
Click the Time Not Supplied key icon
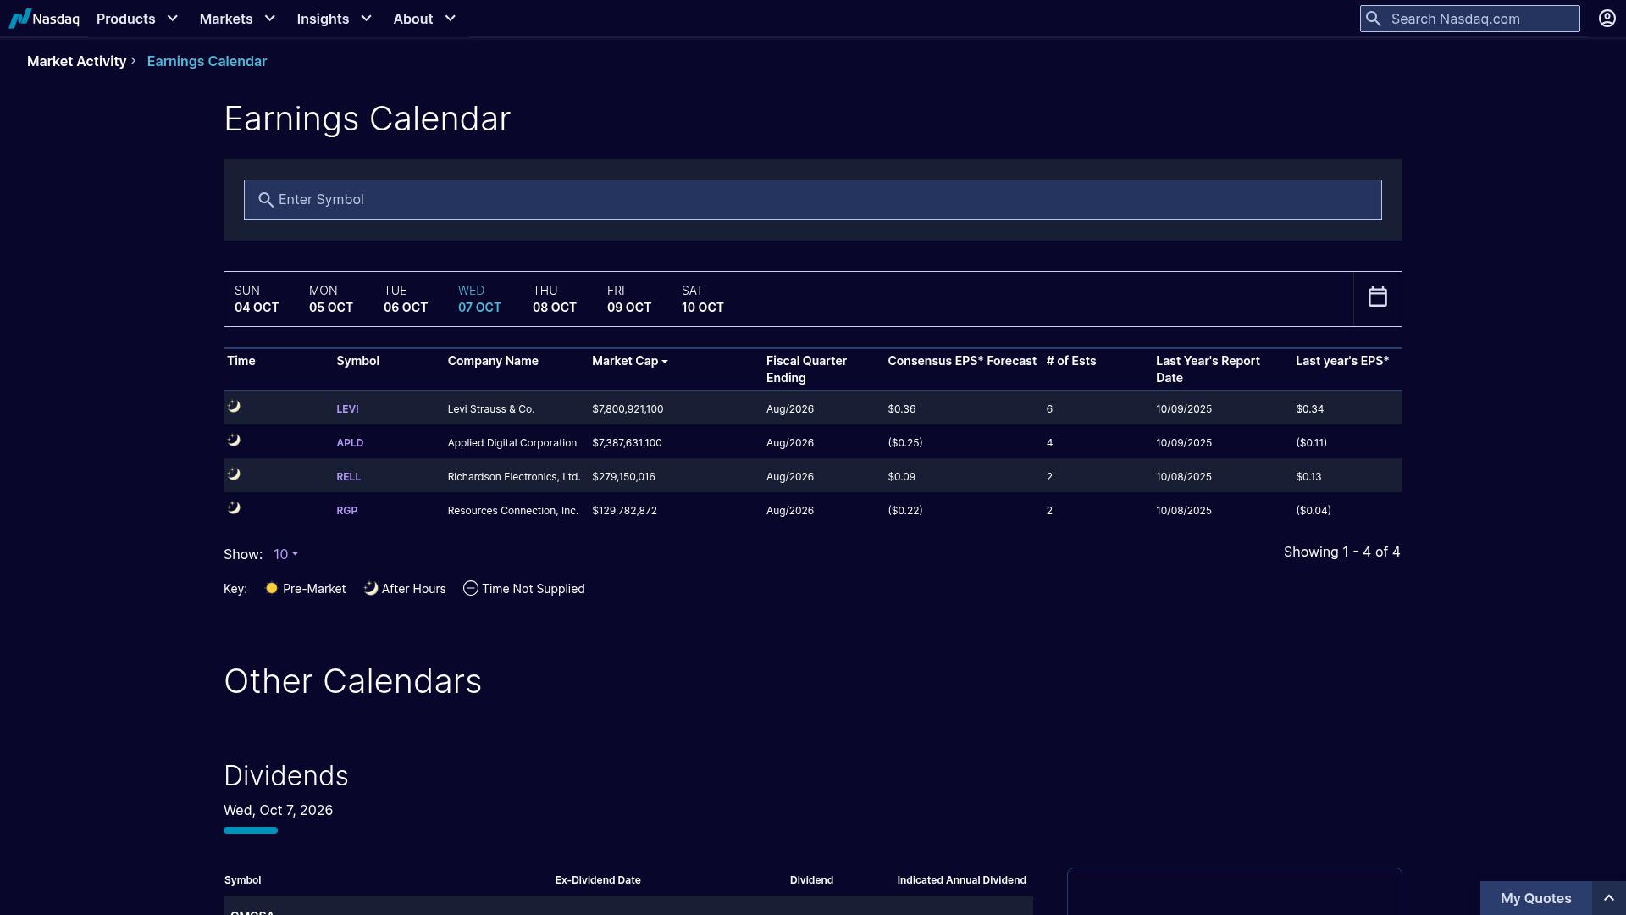tap(470, 588)
